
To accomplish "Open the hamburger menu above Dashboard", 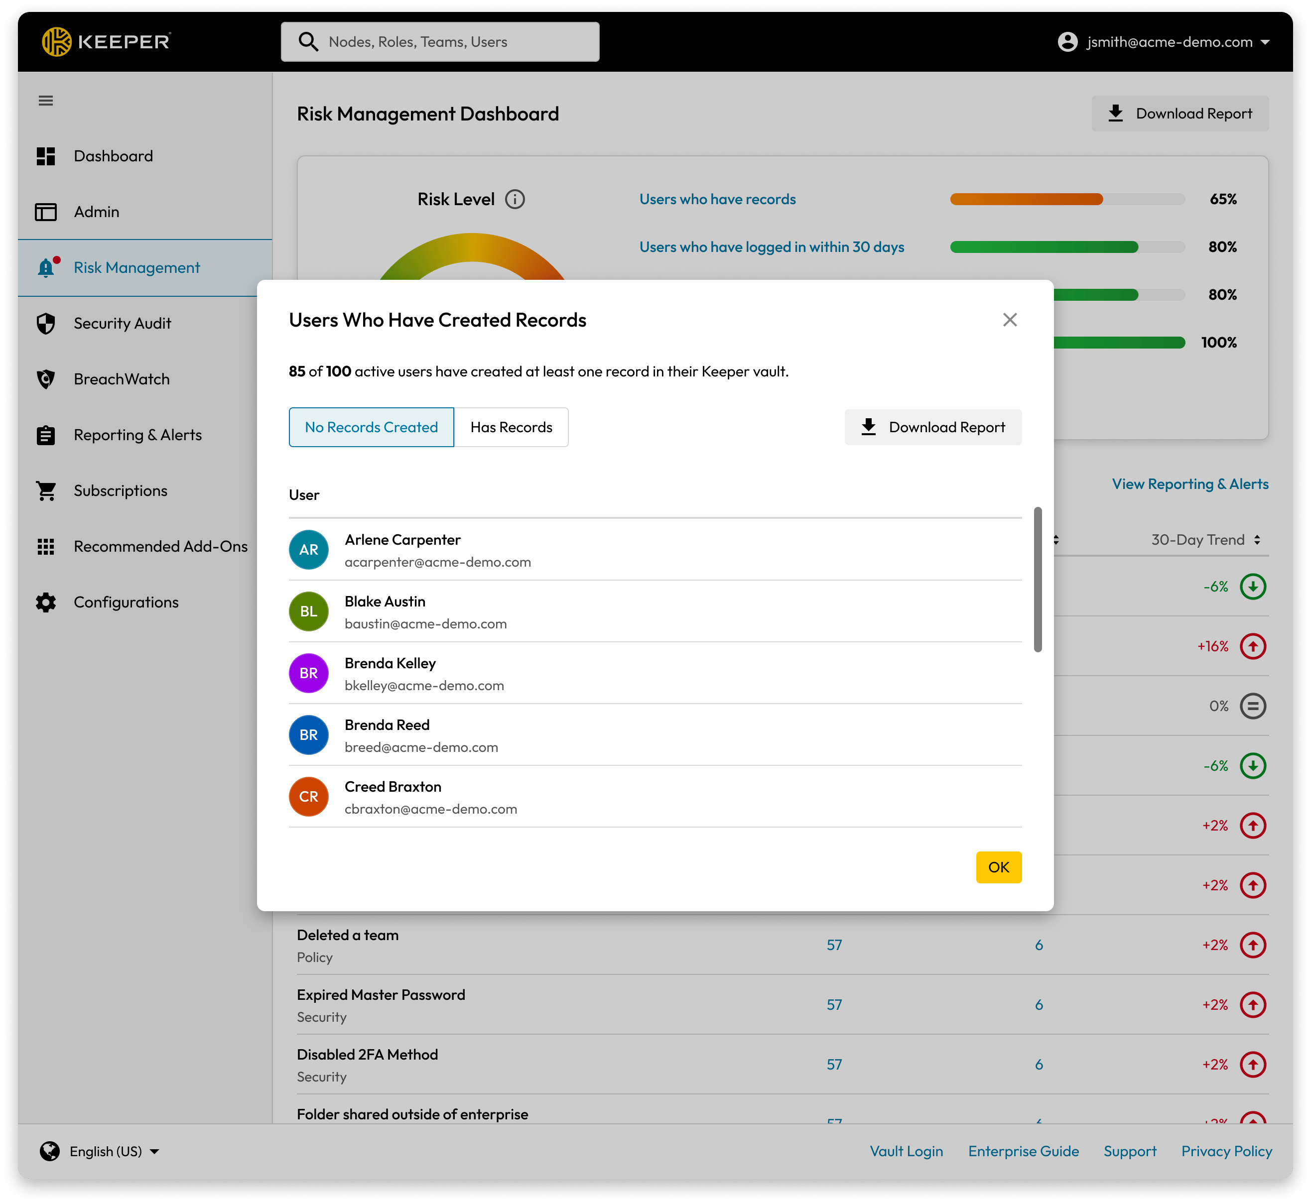I will (x=46, y=100).
